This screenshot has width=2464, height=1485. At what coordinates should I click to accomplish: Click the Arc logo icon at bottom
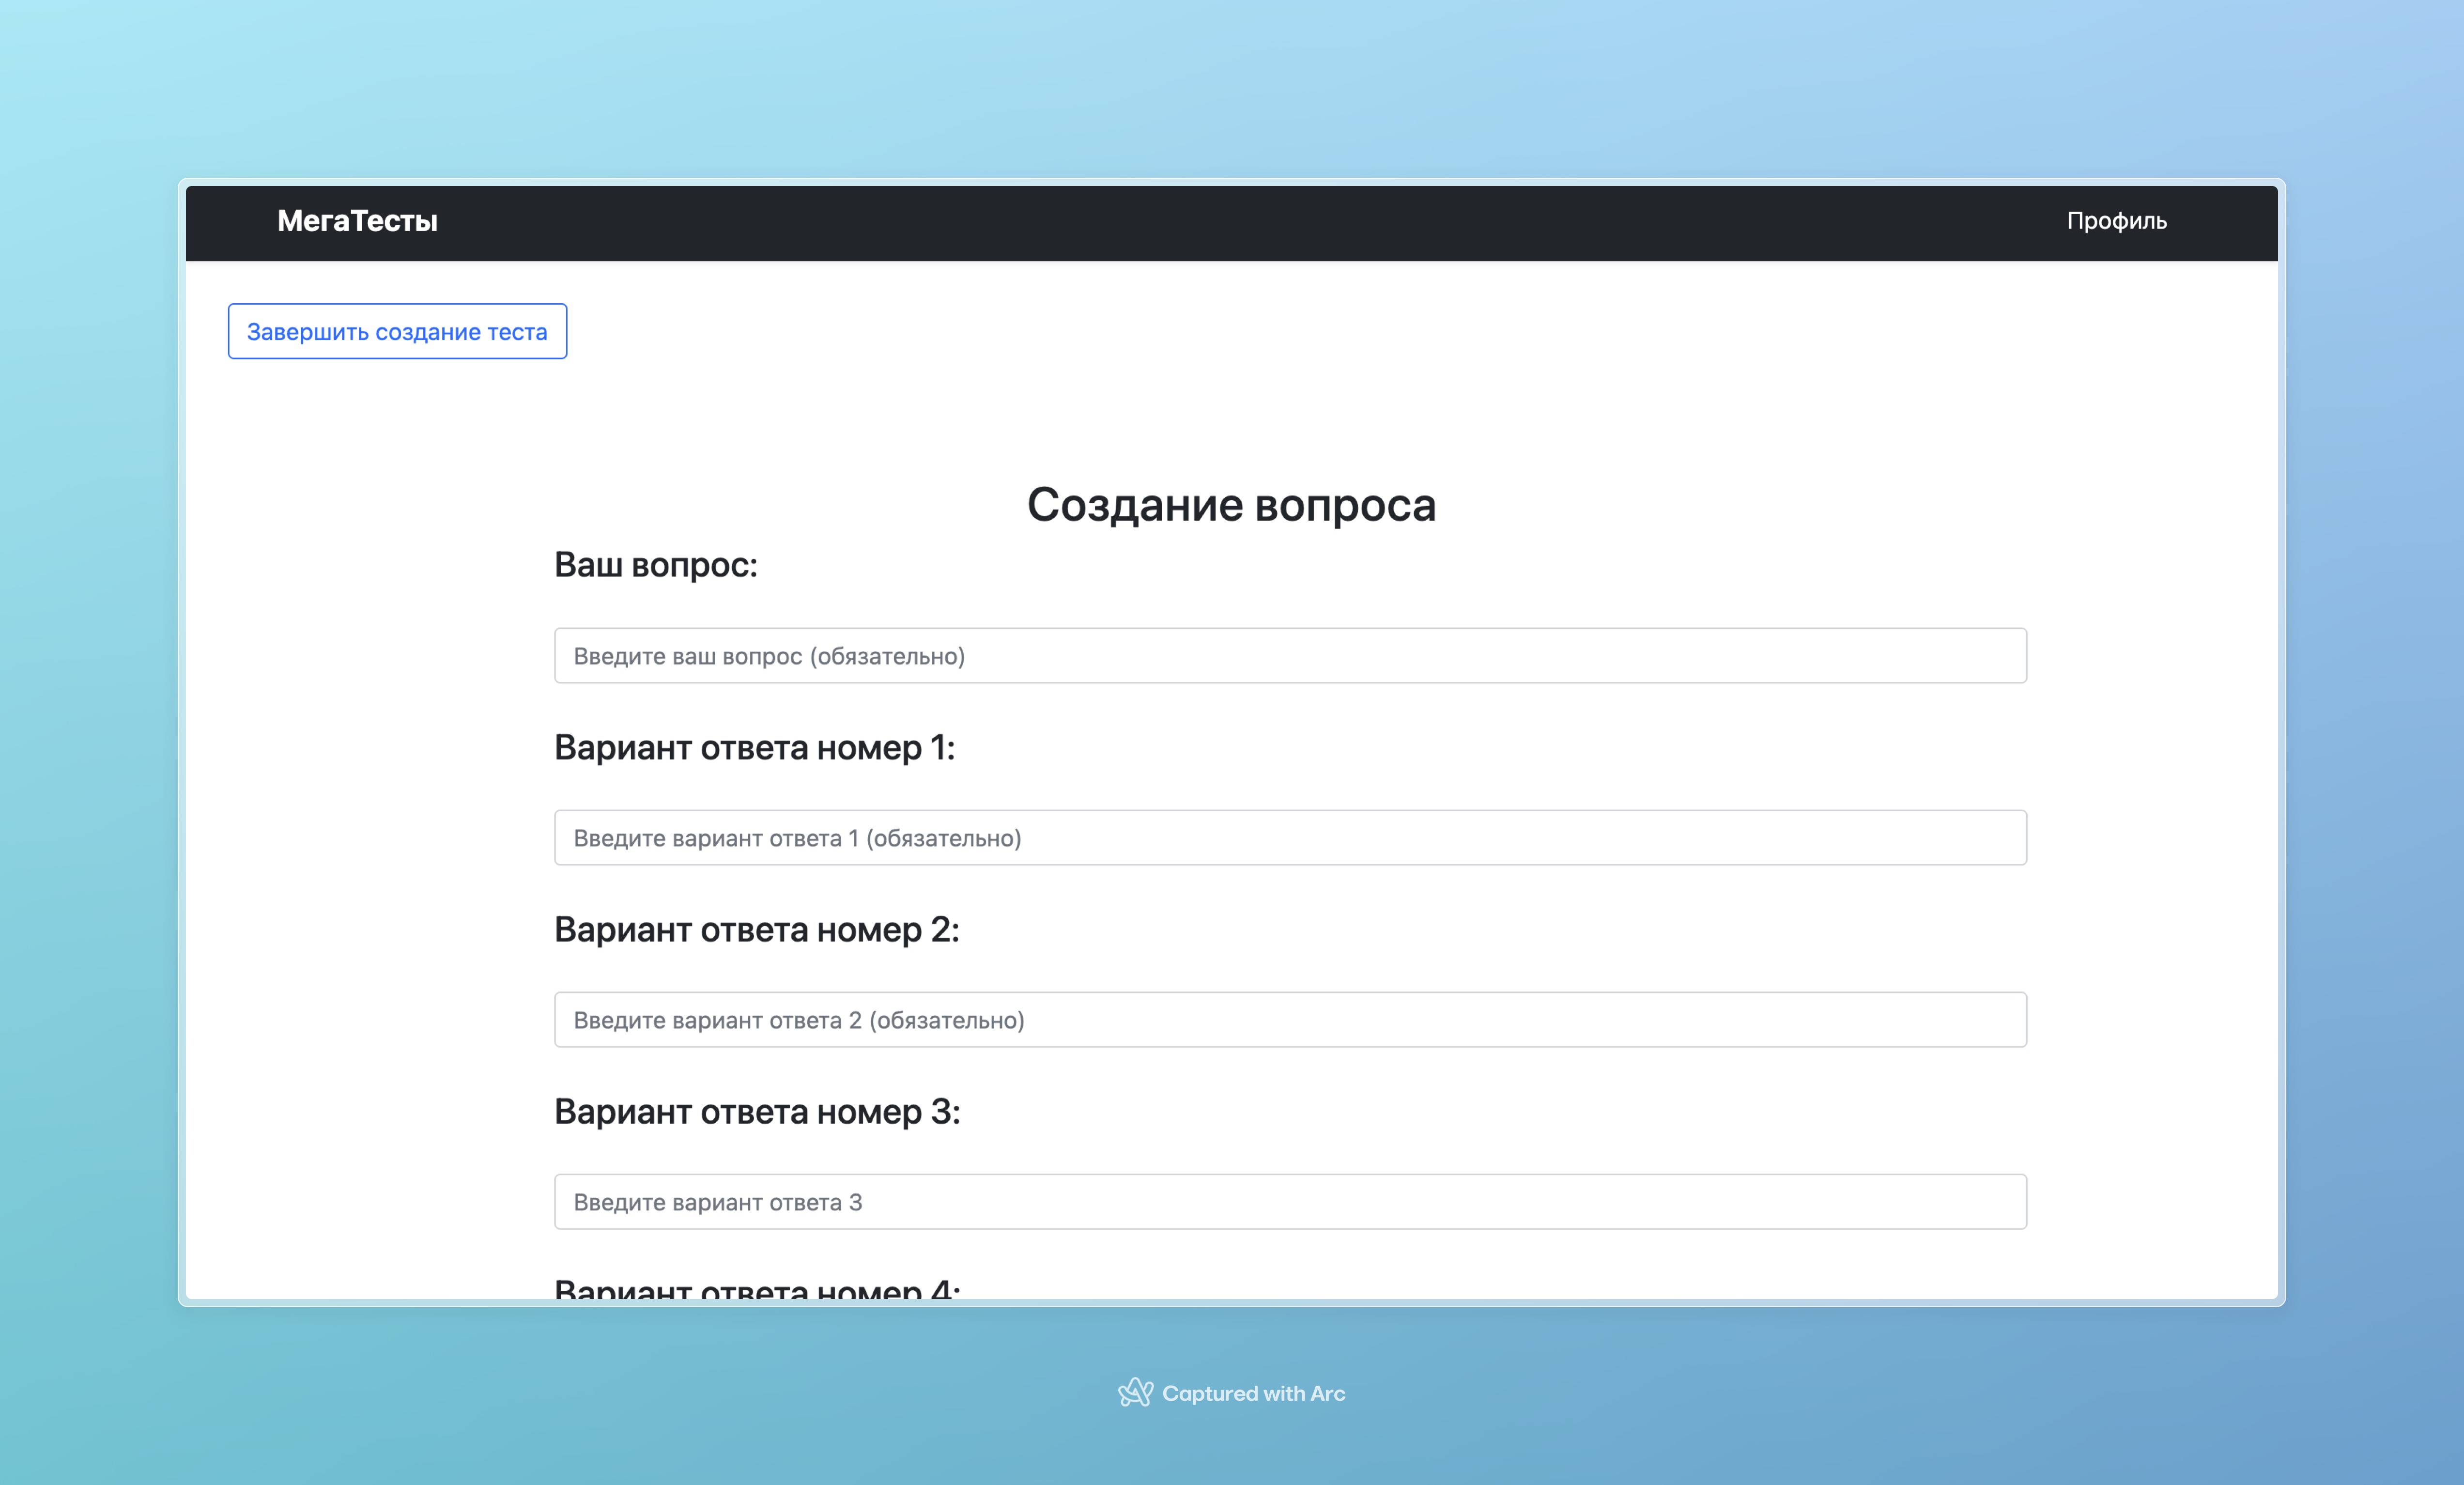[x=1135, y=1392]
